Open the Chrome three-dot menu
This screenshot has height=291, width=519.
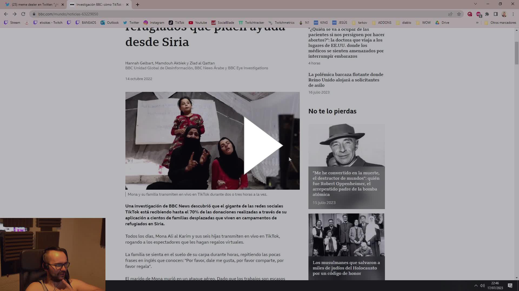coord(513,14)
